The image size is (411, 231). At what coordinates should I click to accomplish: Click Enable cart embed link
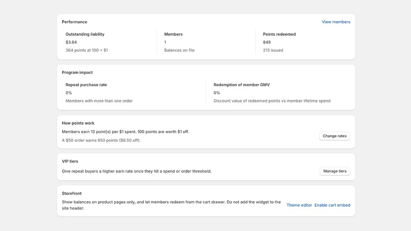pos(332,205)
